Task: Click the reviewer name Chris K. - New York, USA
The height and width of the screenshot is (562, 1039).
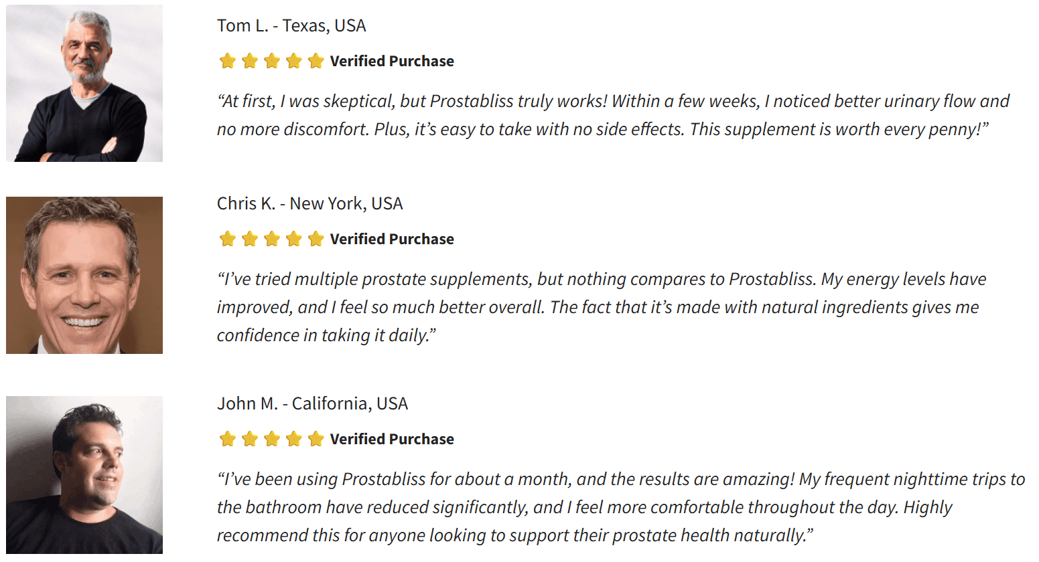Action: 309,203
